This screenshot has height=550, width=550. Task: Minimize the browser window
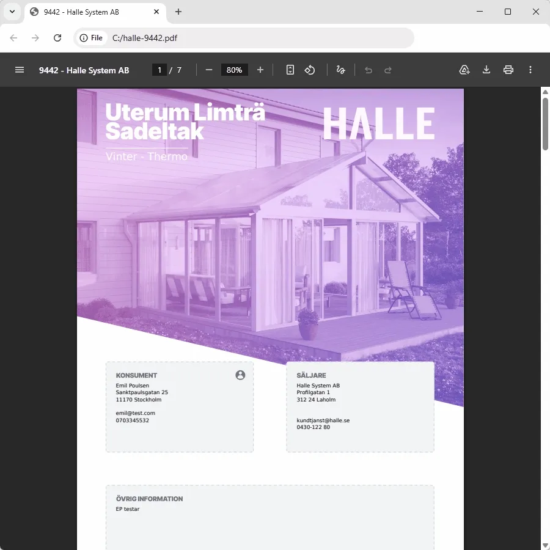click(480, 12)
